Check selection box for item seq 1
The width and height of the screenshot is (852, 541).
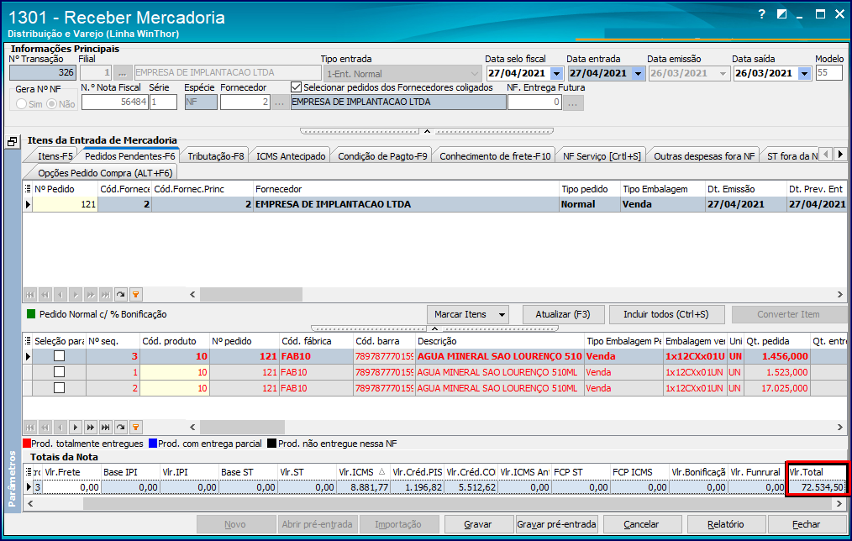[59, 372]
